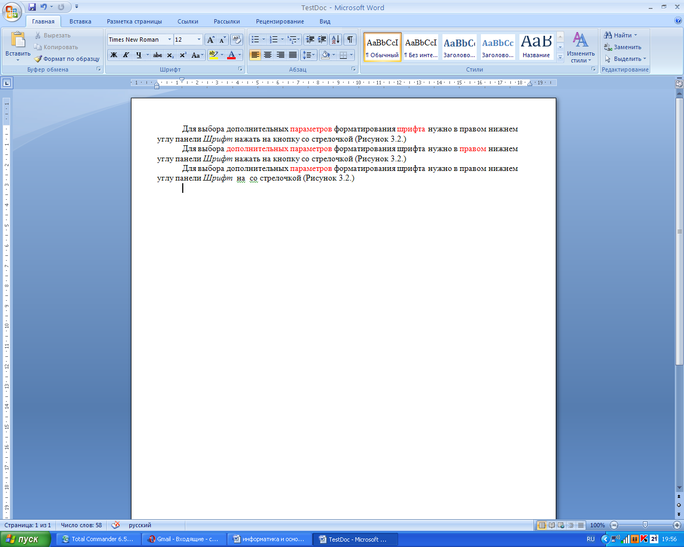Viewport: 684px width, 547px height.
Task: Increase the font size with the grow icon
Action: coord(211,40)
